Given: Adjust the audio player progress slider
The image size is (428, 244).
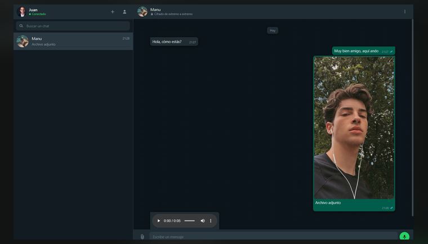Looking at the screenshot, I should (x=189, y=221).
